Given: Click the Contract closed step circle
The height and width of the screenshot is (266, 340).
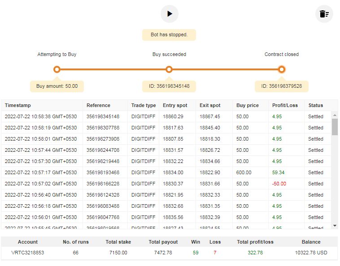Looking at the screenshot, I should pos(281,69).
